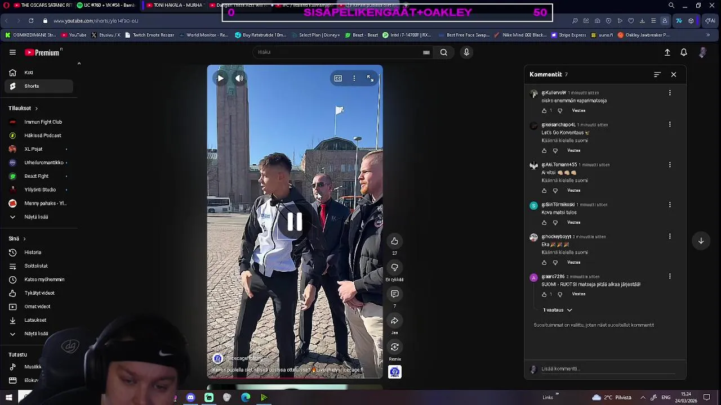Open the notifications bell

[x=684, y=52]
